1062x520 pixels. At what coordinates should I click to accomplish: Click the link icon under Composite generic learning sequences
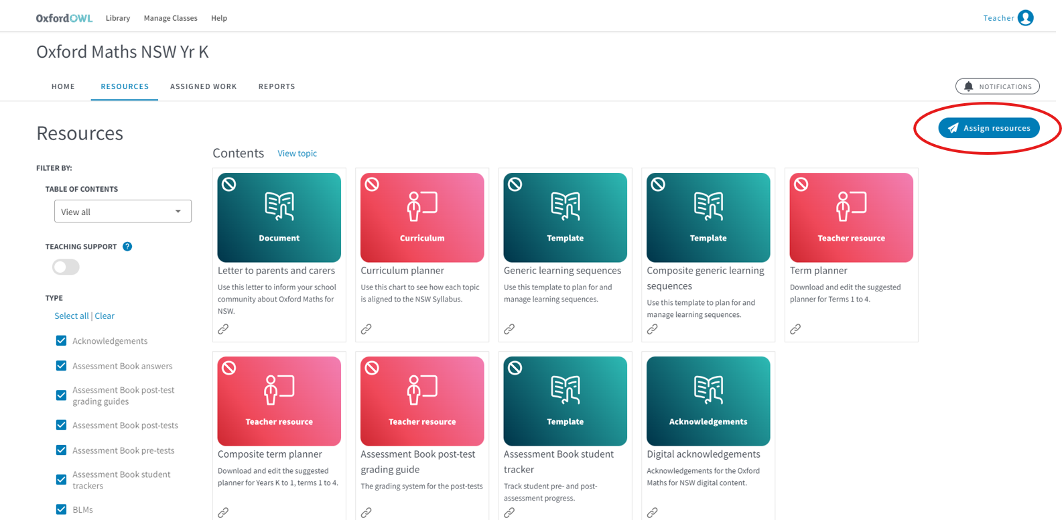click(x=652, y=329)
